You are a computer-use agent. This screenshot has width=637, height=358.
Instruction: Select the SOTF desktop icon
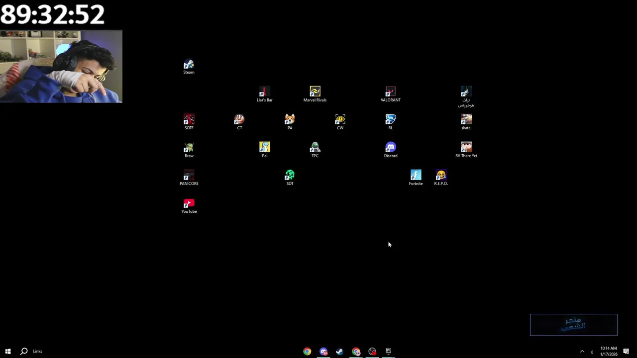(x=189, y=122)
